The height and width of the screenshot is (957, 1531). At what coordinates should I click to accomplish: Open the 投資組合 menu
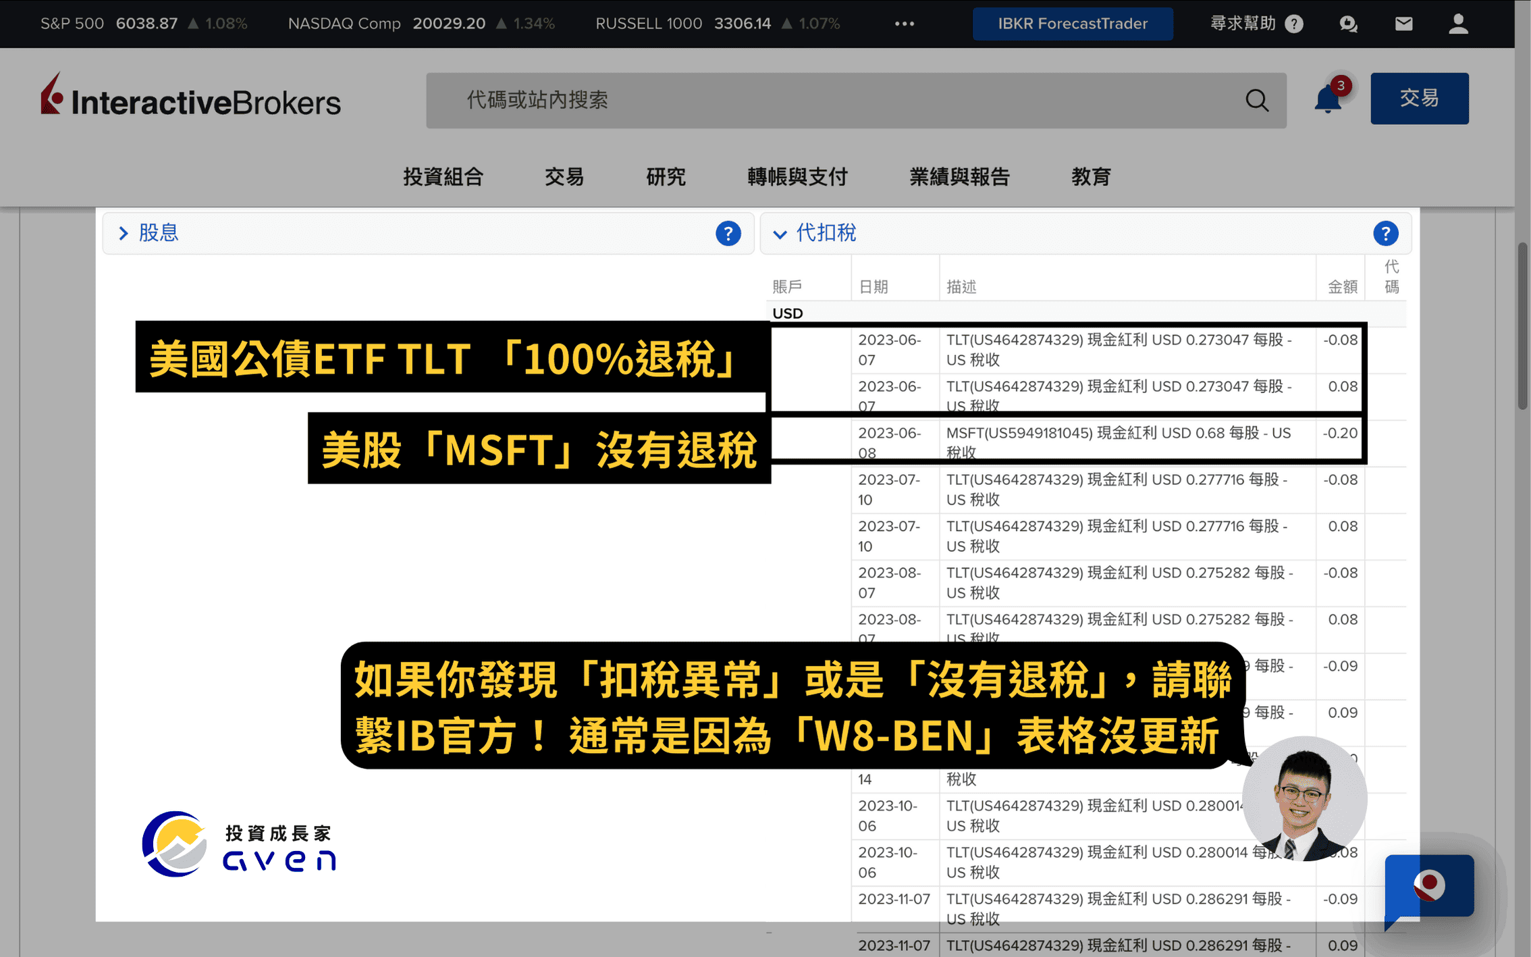(x=443, y=177)
